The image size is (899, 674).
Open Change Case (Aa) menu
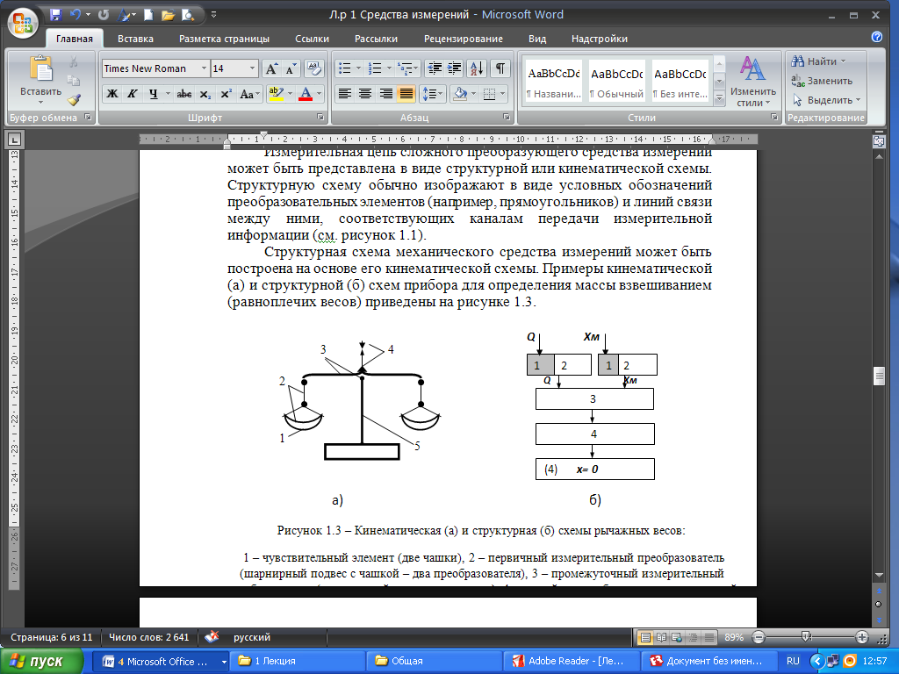pos(249,93)
